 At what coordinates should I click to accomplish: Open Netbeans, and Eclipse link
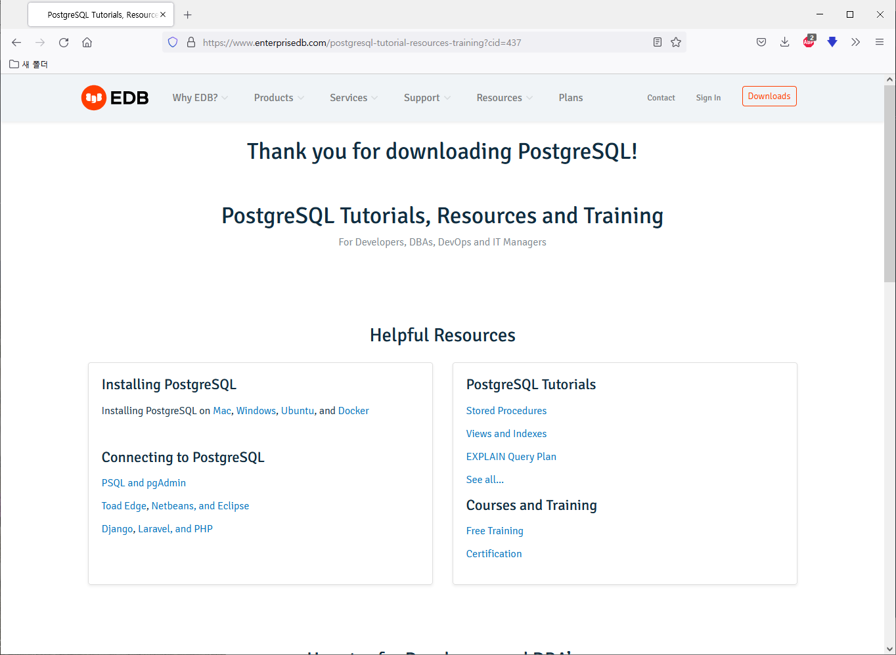pyautogui.click(x=200, y=506)
